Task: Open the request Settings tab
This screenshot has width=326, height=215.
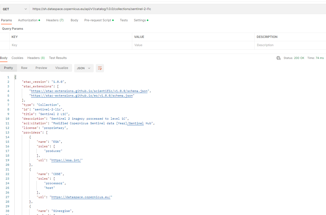Action: click(140, 20)
